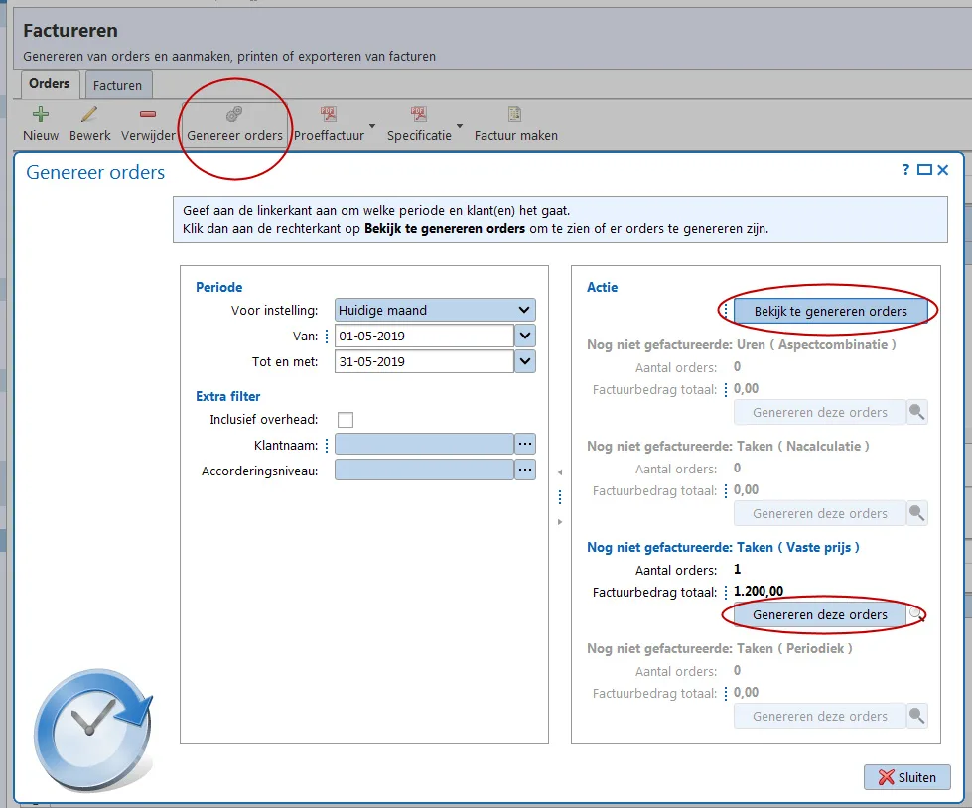Click magnifier beside Taken (Vaste prijs) orders
The width and height of the screenshot is (972, 808).
click(916, 614)
